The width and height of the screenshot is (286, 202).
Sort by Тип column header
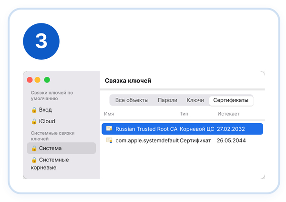coord(184,114)
